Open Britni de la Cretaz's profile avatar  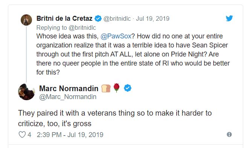point(26,20)
